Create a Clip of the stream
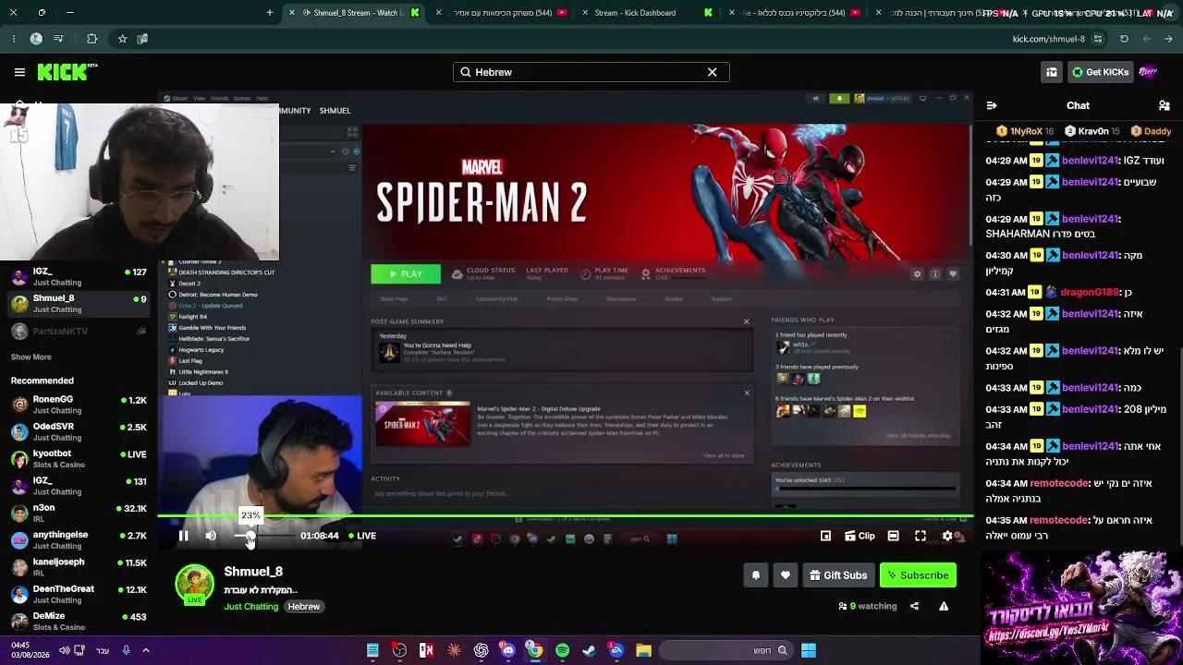This screenshot has width=1183, height=665. click(x=859, y=536)
